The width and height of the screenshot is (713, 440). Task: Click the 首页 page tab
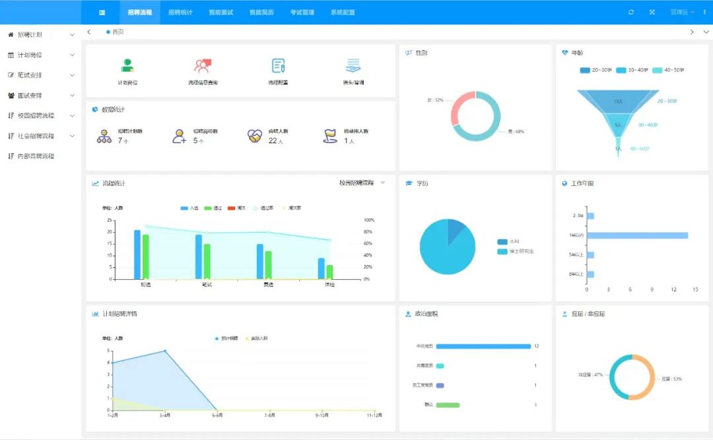[x=118, y=32]
